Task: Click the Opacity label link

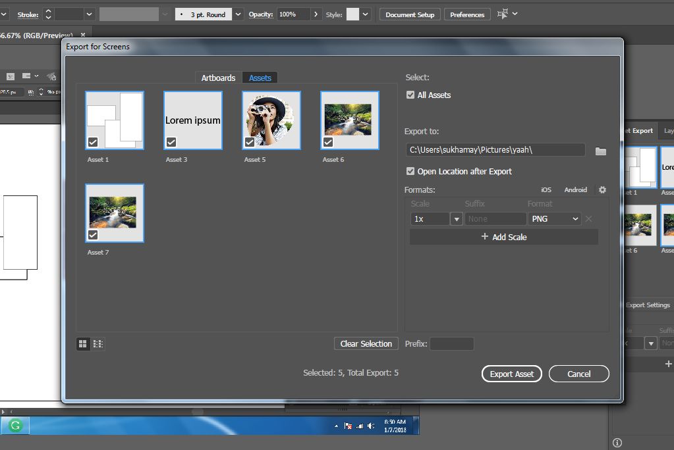Action: (261, 14)
